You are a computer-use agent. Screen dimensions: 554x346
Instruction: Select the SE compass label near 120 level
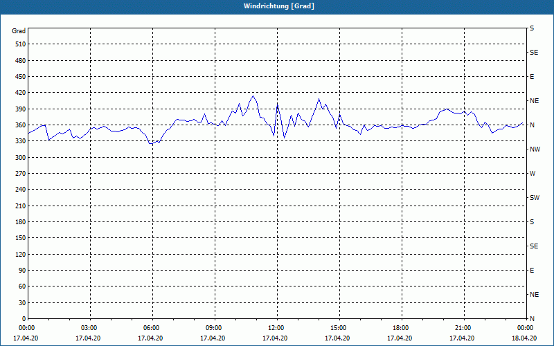[534, 246]
